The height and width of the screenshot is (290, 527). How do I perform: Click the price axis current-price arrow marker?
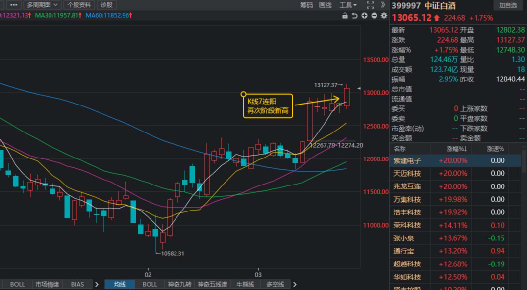[x=359, y=88]
